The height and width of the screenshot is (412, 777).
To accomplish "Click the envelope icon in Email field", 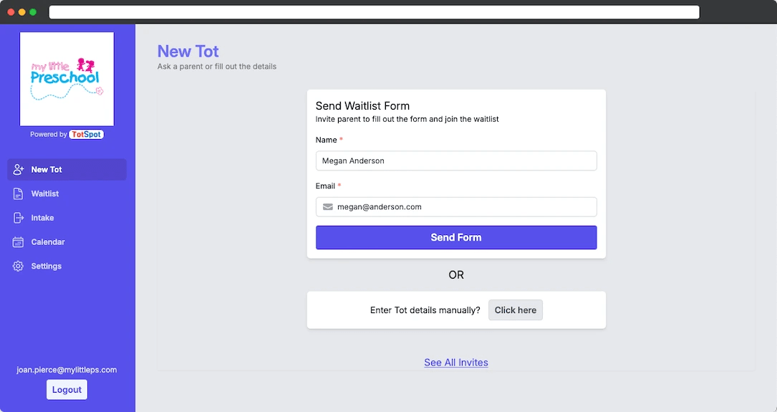I will coord(328,207).
